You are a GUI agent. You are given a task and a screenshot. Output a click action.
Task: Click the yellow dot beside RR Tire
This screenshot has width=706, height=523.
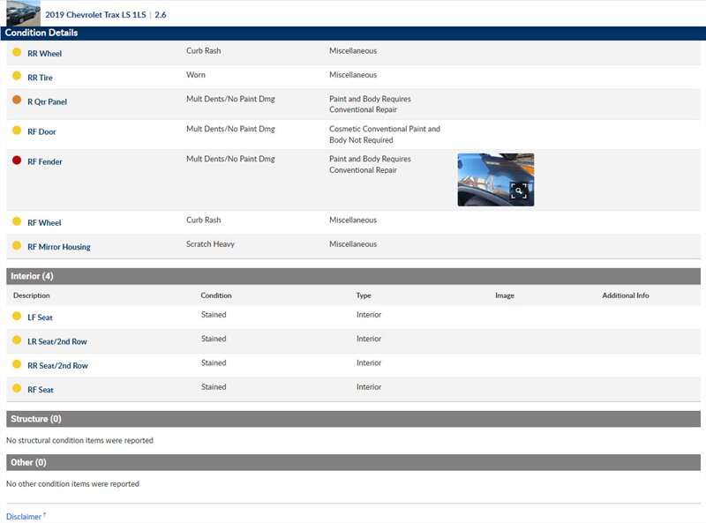(17, 77)
